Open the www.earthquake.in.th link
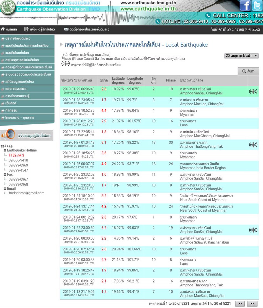263x308 pixels. (148, 9)
